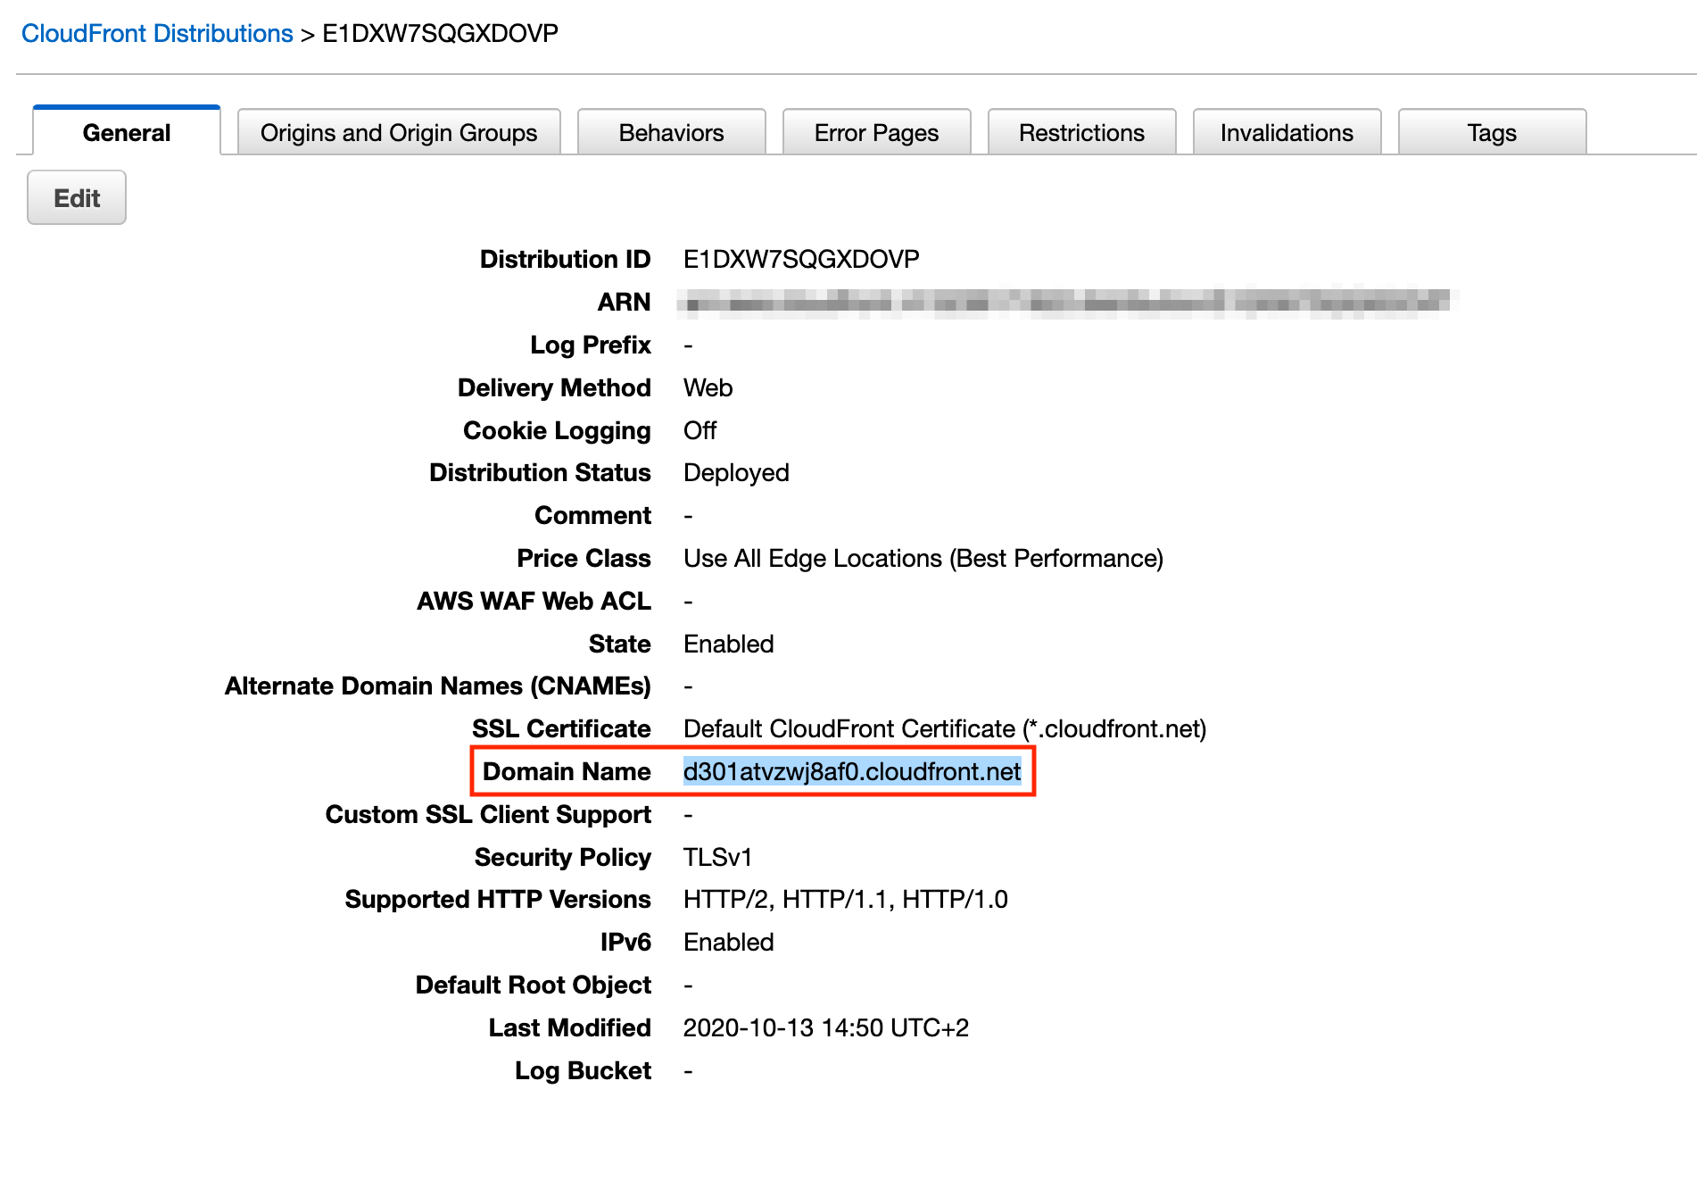Screen dimensions: 1697x1189
Task: Click the IPv6 value Enabled
Action: [x=729, y=943]
